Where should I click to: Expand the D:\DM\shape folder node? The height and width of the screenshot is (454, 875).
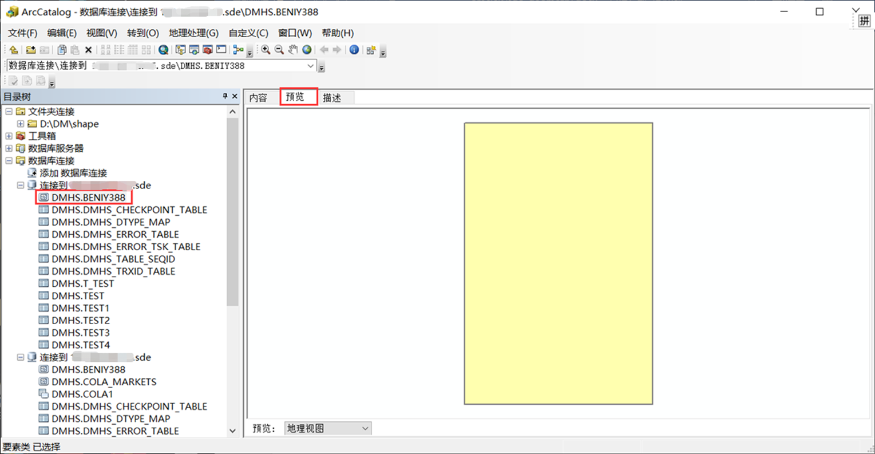[20, 124]
